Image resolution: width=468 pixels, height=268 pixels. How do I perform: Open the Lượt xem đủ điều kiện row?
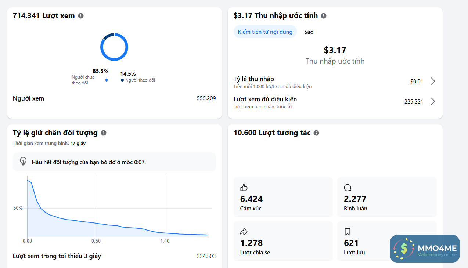(335, 102)
